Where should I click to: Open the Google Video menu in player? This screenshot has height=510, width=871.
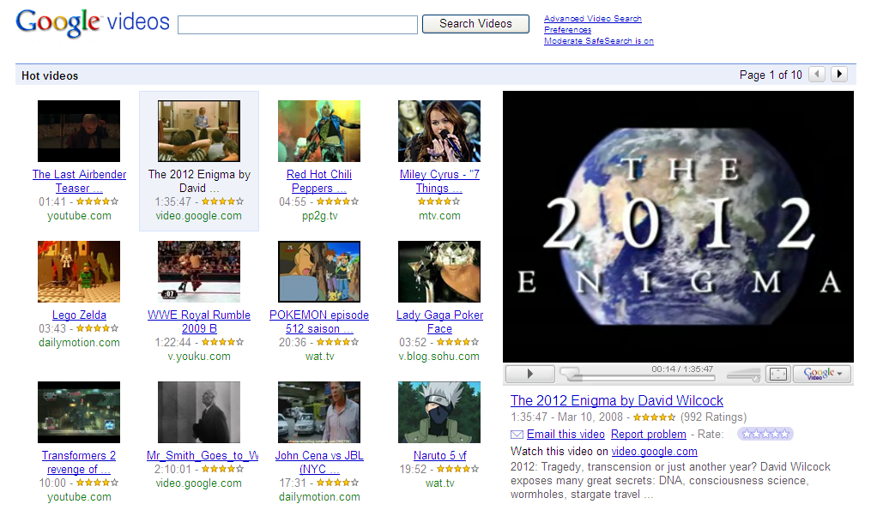pyautogui.click(x=823, y=374)
